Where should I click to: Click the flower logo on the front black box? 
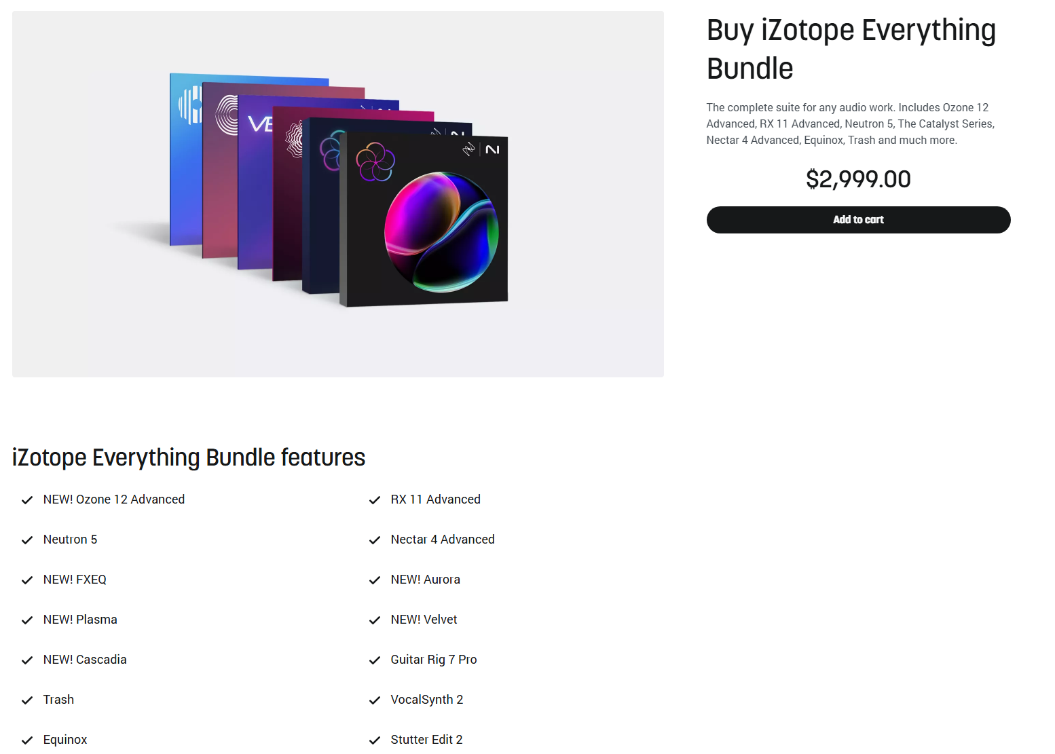pos(375,162)
